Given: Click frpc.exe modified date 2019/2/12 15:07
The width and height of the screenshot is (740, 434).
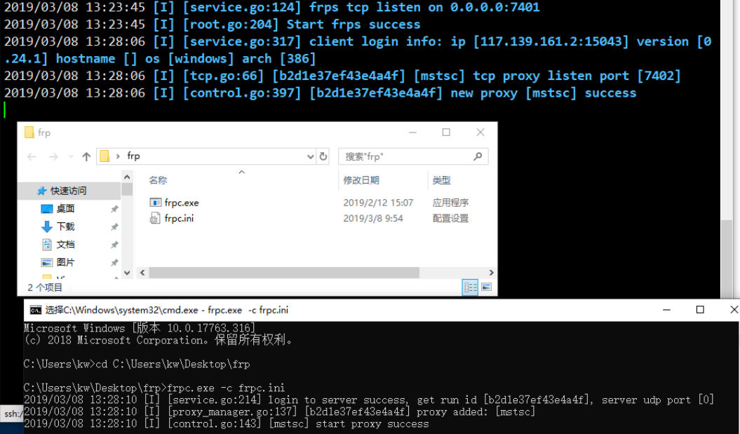Looking at the screenshot, I should pos(378,203).
